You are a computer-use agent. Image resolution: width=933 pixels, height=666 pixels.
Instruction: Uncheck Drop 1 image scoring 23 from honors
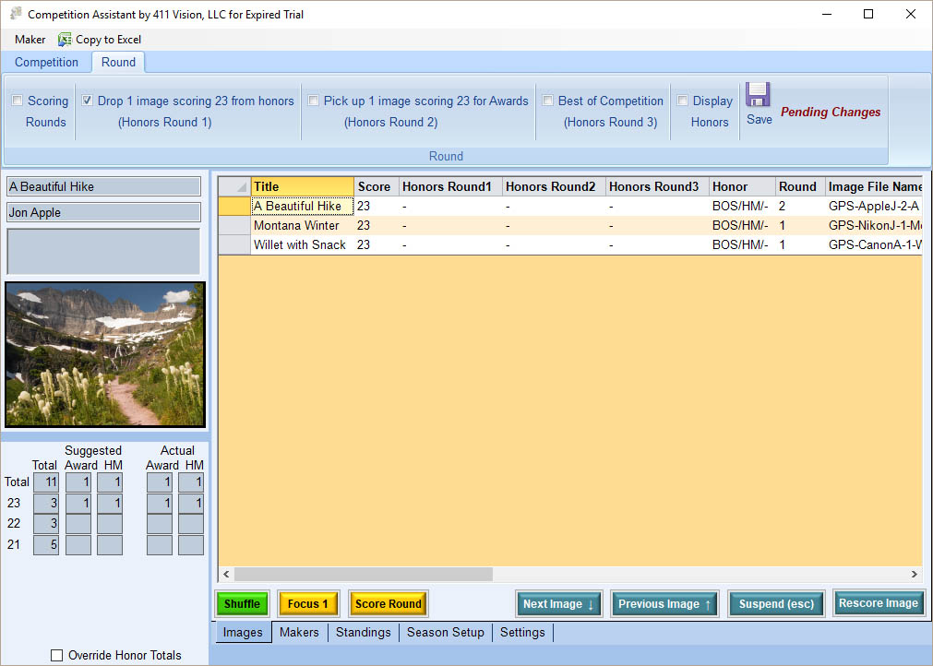click(87, 101)
